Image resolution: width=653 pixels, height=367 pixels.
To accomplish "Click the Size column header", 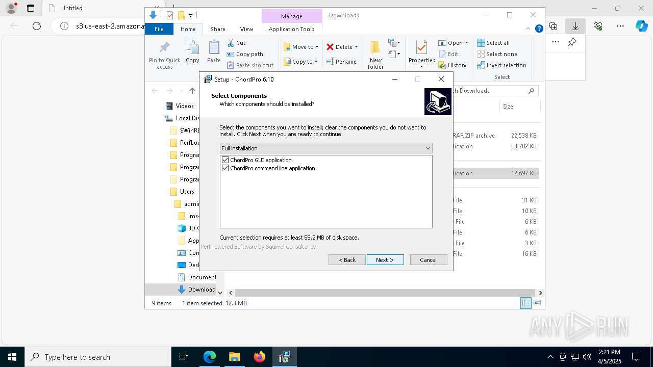I will (508, 107).
